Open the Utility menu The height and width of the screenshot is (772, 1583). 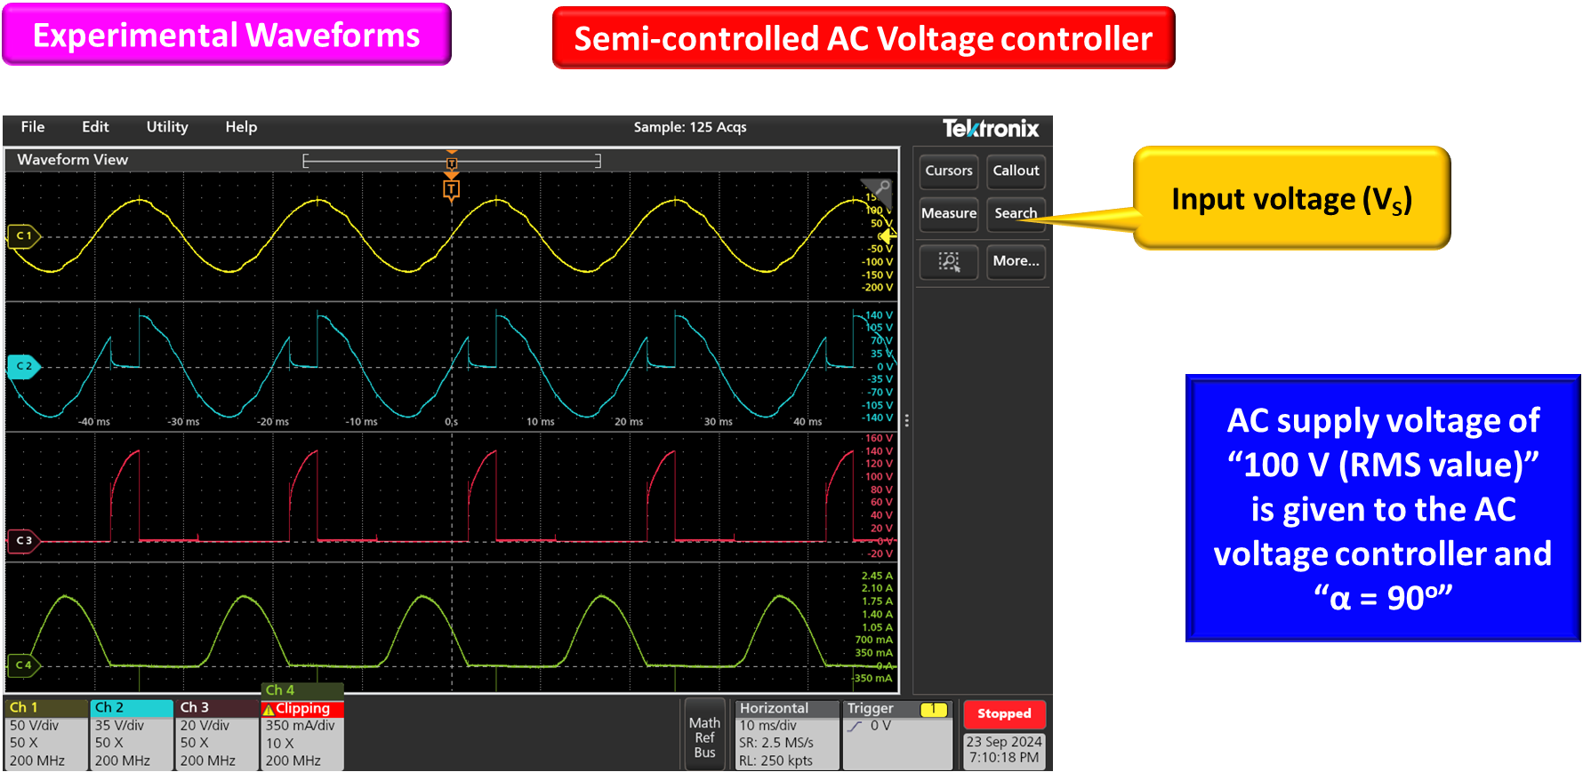coord(167,127)
